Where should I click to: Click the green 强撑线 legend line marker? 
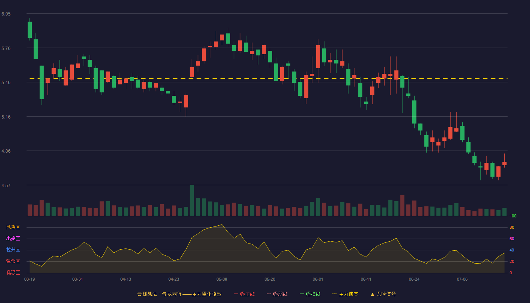302,294
